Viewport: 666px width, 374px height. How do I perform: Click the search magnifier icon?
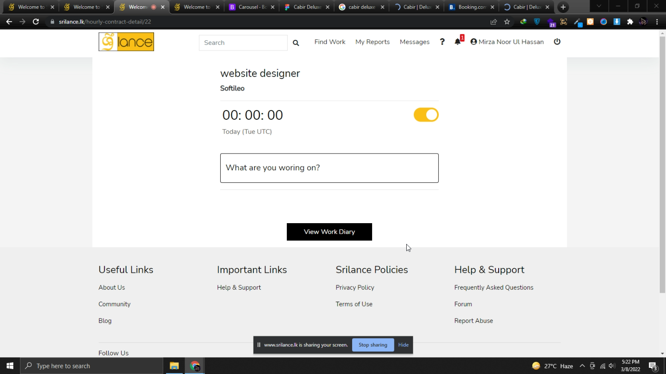(x=296, y=43)
